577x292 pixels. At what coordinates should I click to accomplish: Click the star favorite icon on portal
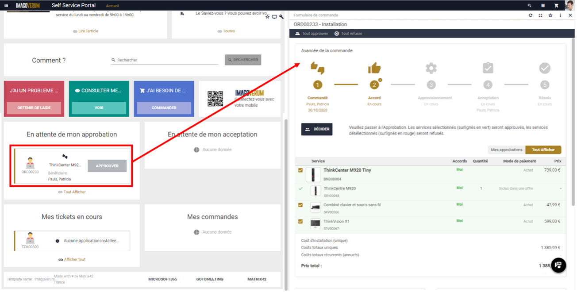[267, 17]
